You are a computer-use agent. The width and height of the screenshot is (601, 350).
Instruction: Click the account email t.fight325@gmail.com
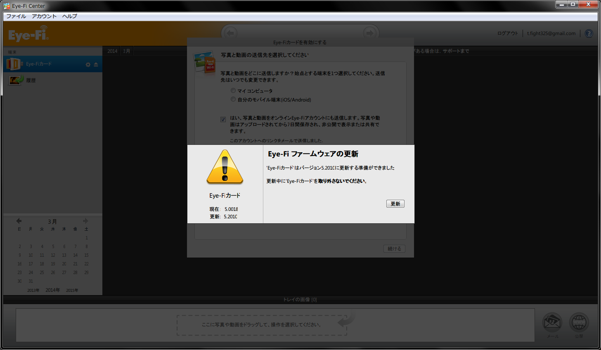point(551,33)
